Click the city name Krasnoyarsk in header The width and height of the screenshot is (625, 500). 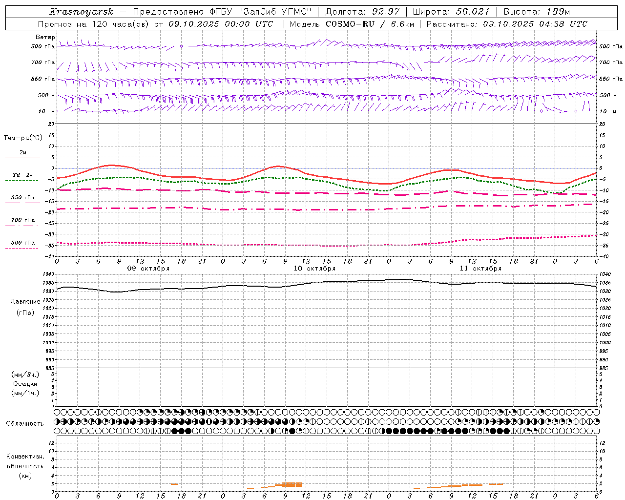[82, 12]
